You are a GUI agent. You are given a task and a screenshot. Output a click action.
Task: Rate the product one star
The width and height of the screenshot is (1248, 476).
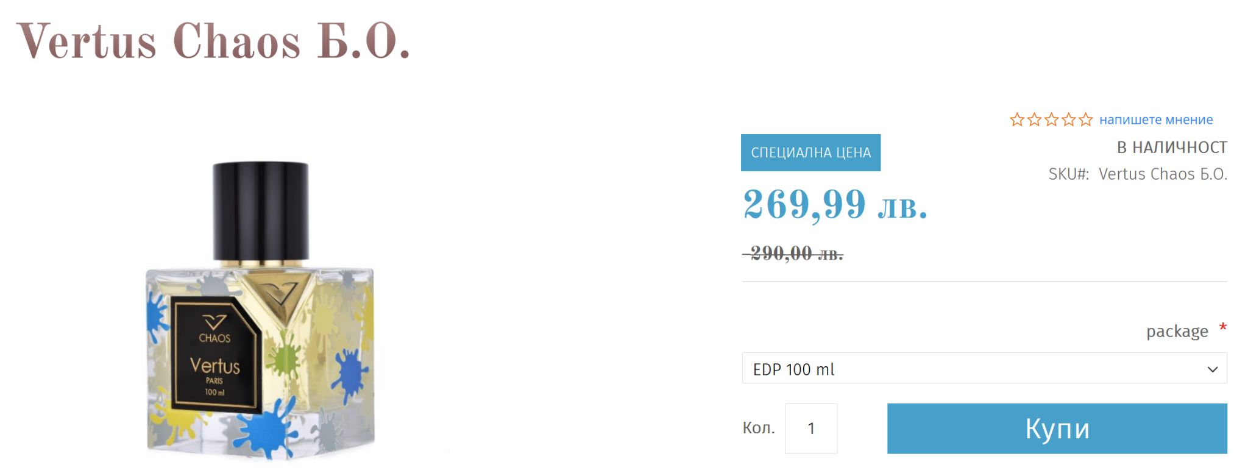[1016, 120]
